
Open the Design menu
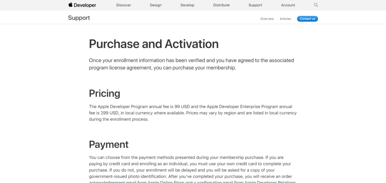tap(156, 5)
